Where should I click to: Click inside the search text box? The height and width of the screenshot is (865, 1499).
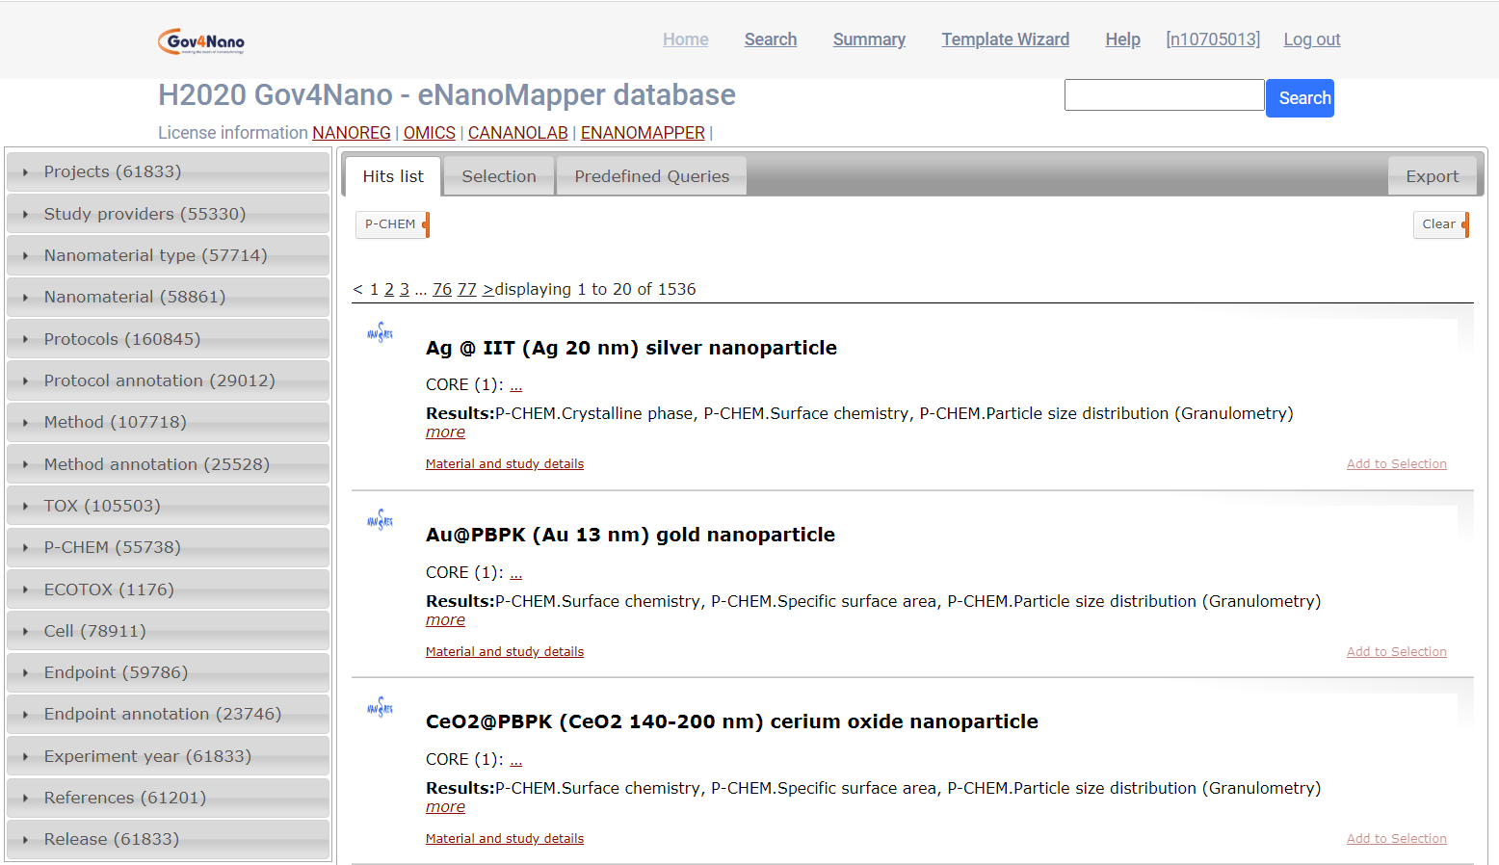[x=1163, y=94]
